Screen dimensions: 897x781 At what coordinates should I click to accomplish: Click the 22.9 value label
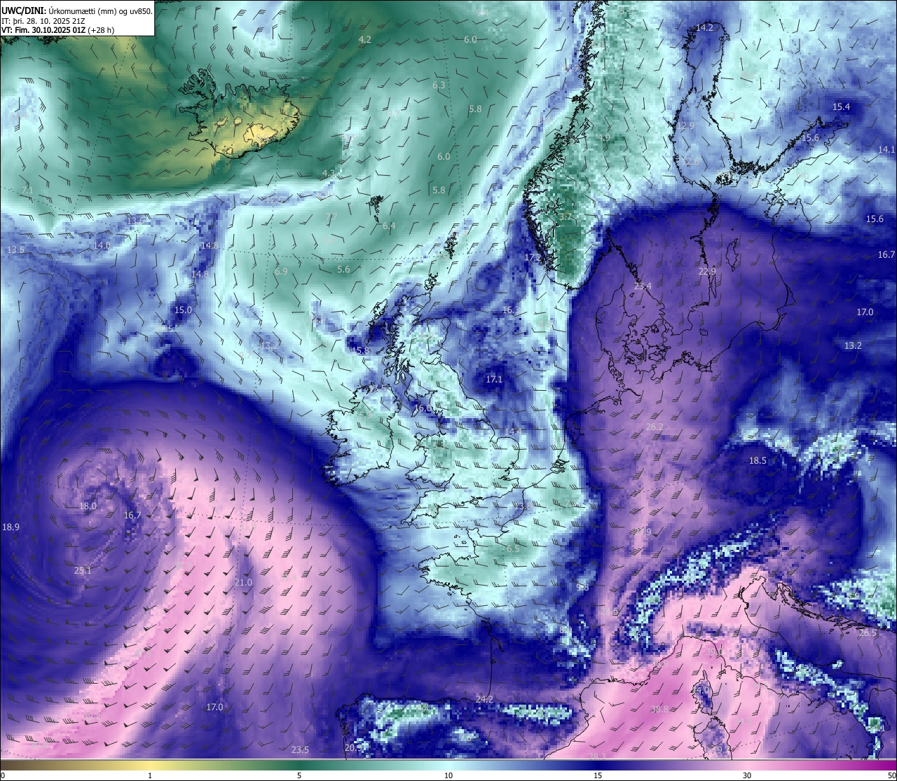tap(707, 271)
